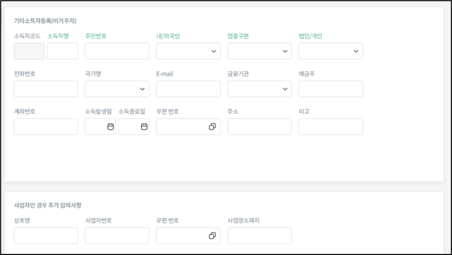The image size is (452, 255).
Task: Click the 예금주 input field
Action: coord(331,89)
